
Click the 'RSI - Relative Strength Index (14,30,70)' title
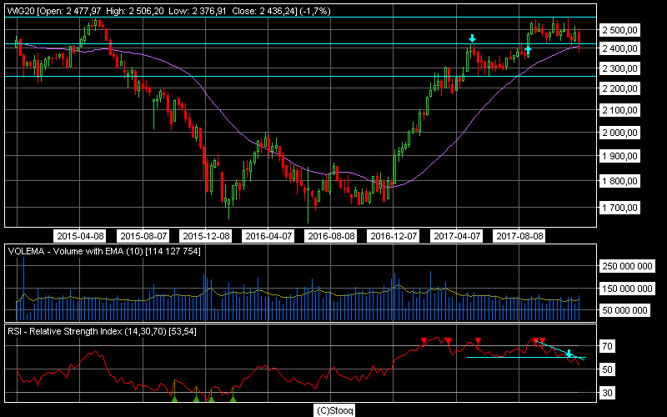coord(87,331)
